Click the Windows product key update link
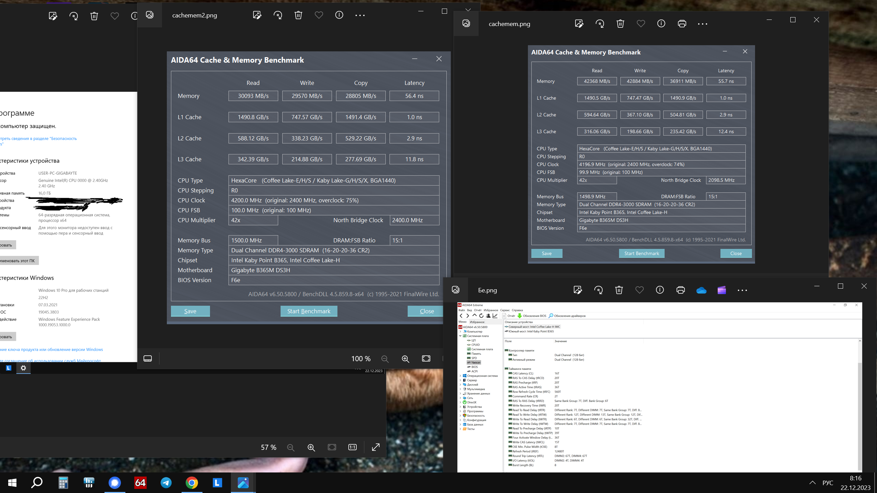 [51, 350]
